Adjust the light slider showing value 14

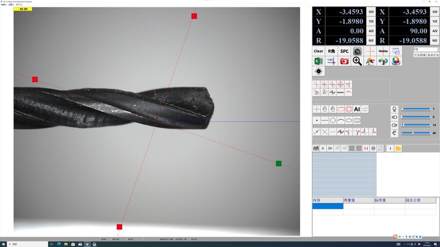(x=416, y=125)
